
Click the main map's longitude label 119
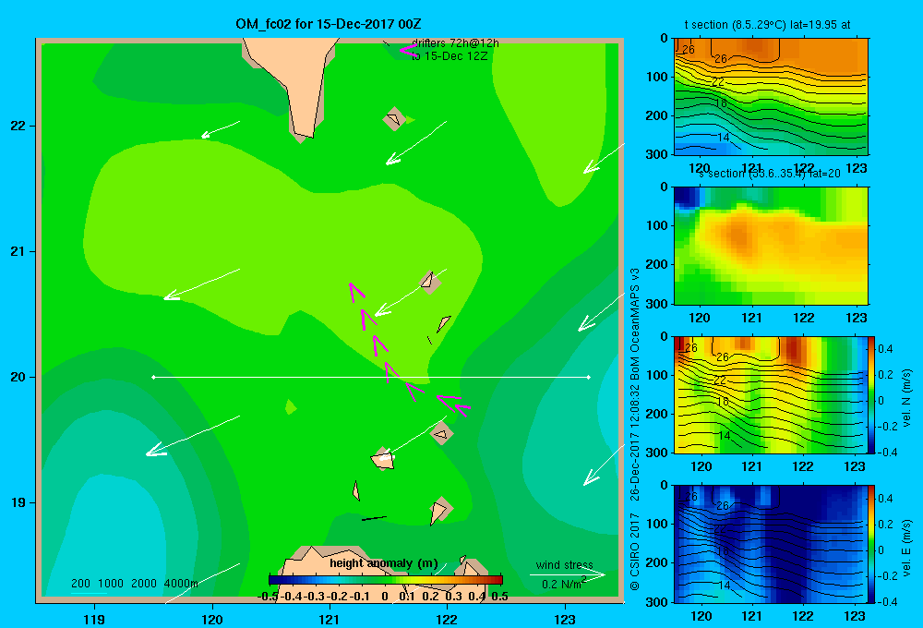tap(94, 619)
